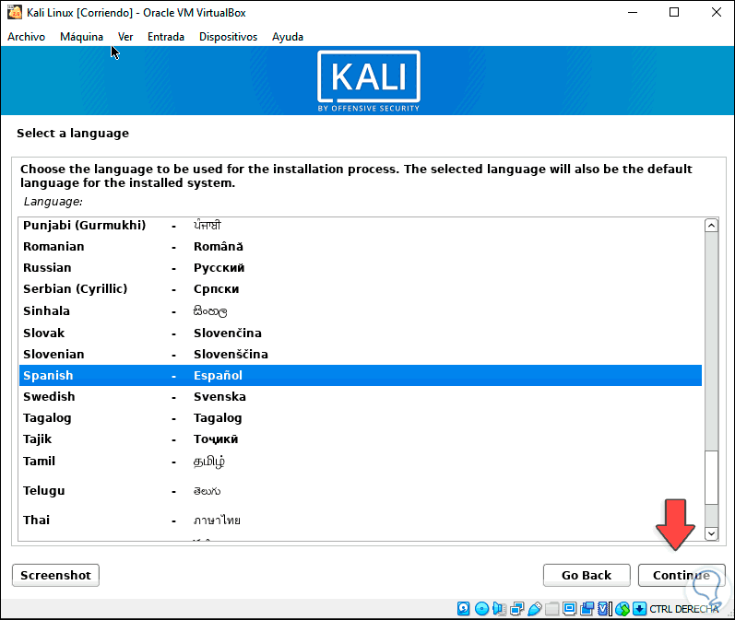Open hard disk activity indicator in status bar
This screenshot has height=620, width=735.
tap(463, 608)
